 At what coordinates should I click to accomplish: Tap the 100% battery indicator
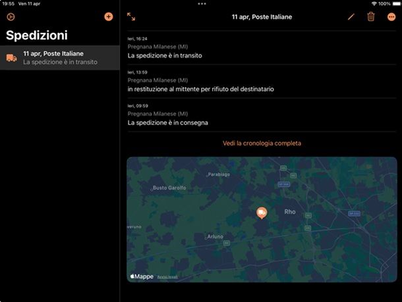[x=389, y=3]
